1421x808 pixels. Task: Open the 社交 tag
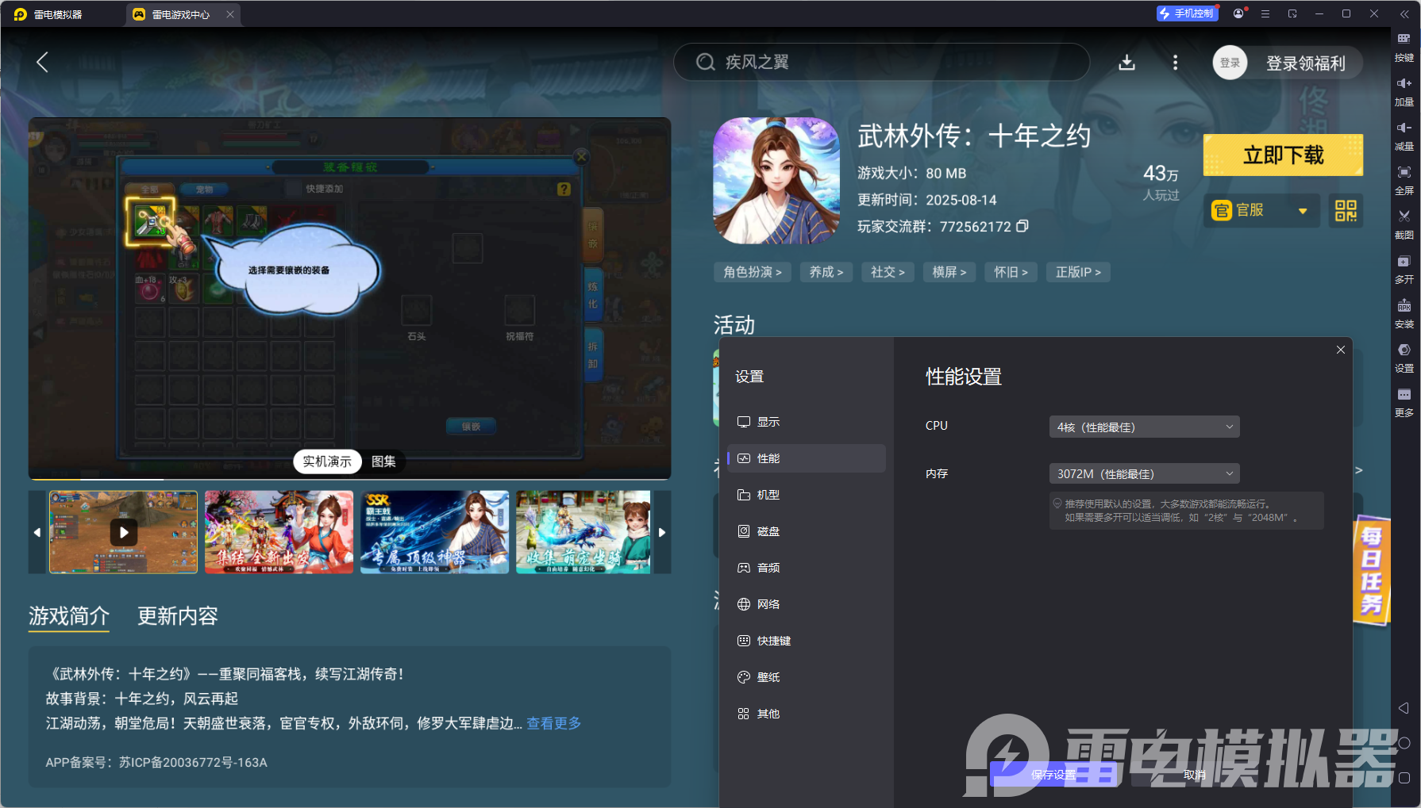[888, 272]
